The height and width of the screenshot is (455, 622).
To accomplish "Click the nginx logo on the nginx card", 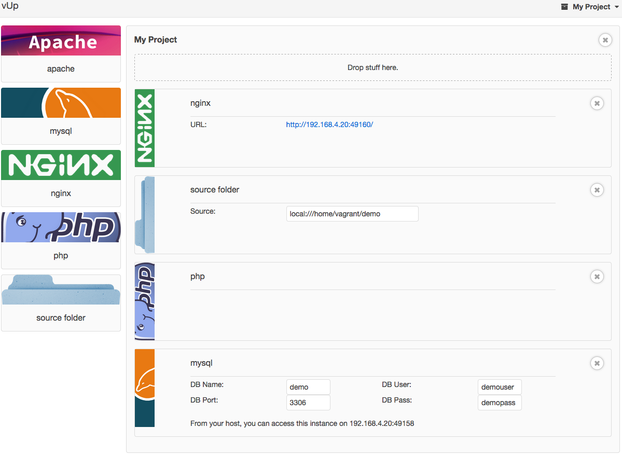I will [145, 128].
